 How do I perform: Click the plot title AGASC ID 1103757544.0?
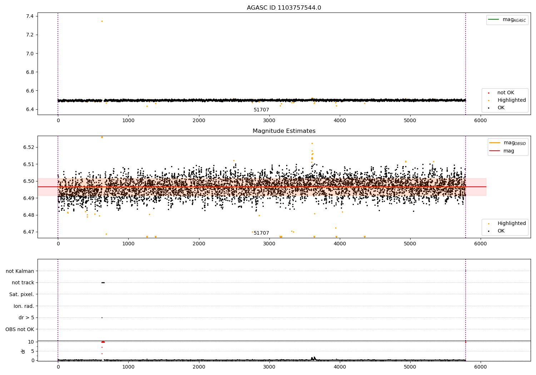(x=284, y=8)
